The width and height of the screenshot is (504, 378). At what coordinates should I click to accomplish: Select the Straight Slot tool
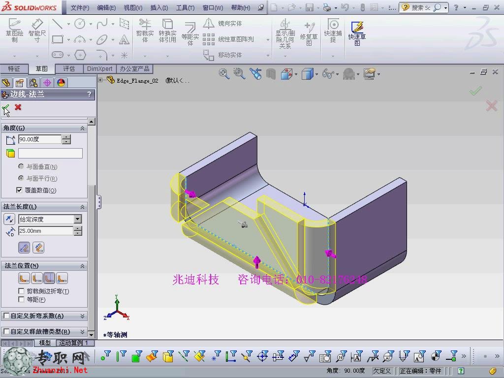pos(58,55)
